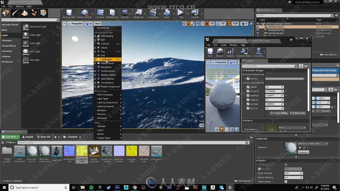
Task: Expand the Foliage Types submenu
Action: coord(108,138)
